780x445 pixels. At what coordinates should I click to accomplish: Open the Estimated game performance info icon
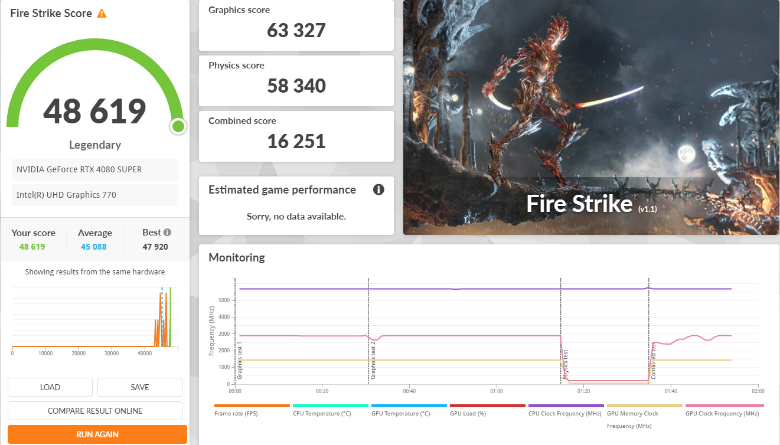[x=378, y=189]
